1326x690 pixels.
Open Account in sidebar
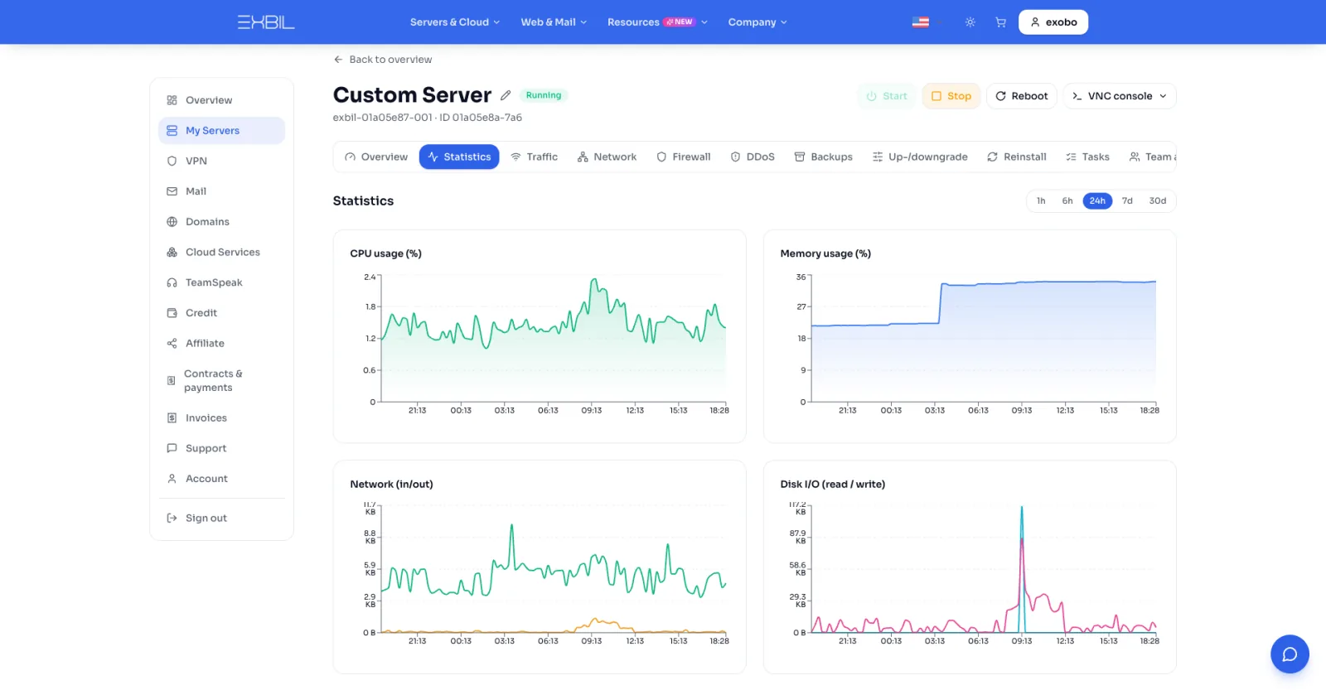pyautogui.click(x=221, y=479)
